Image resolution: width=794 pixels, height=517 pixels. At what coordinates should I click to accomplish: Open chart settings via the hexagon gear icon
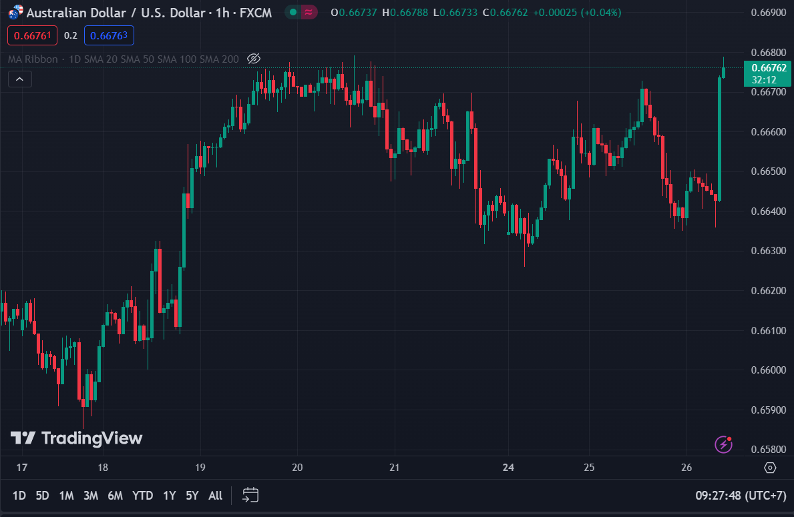pyautogui.click(x=770, y=468)
